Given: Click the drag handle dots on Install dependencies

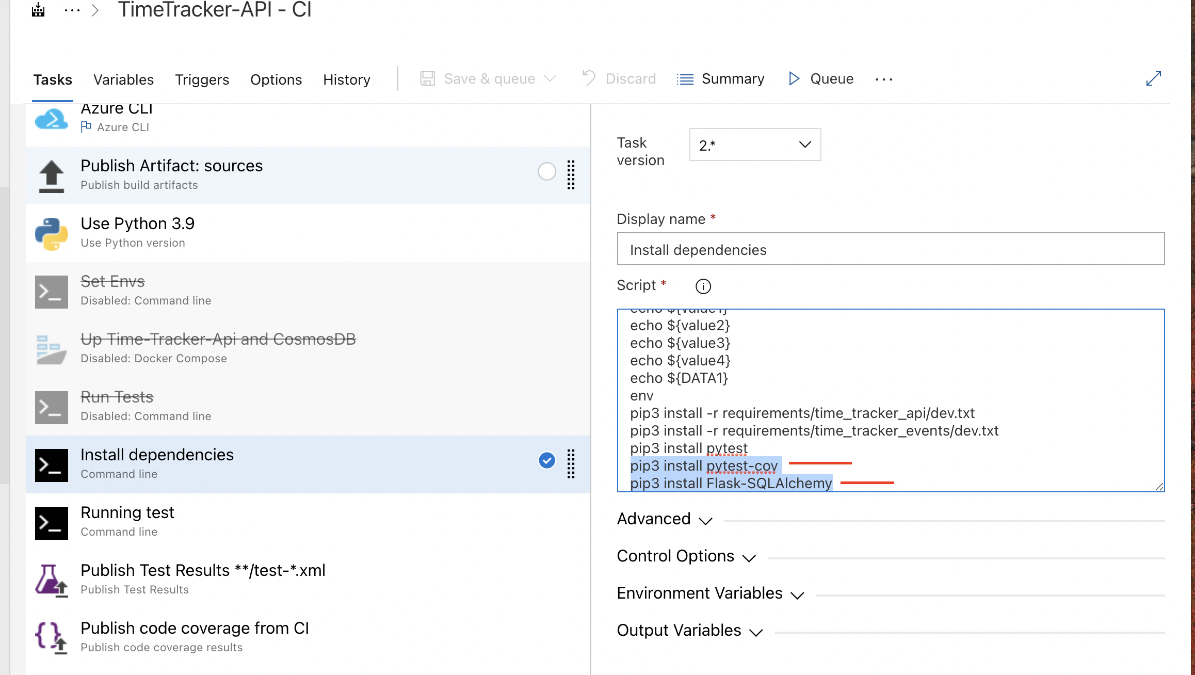Looking at the screenshot, I should point(571,464).
